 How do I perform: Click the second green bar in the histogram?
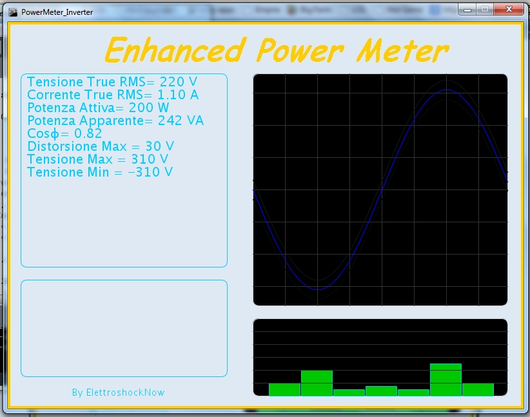pos(317,383)
